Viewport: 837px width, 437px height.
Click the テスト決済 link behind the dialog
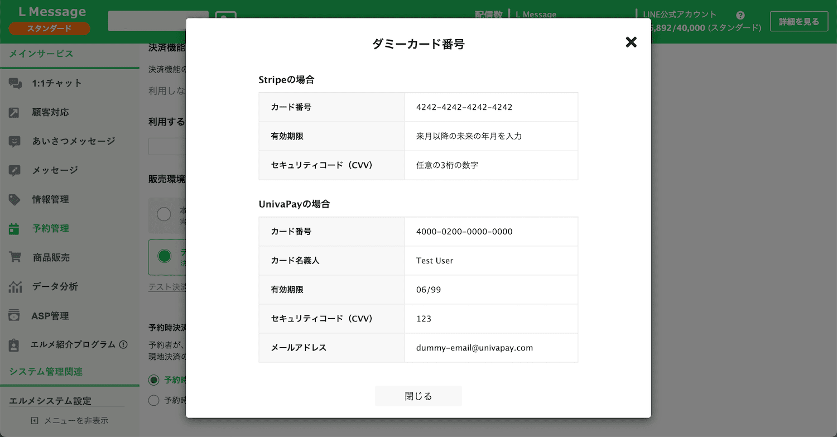click(167, 287)
